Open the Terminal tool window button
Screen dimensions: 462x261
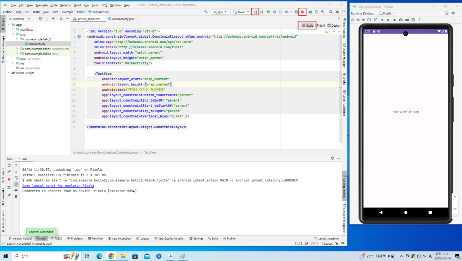(95, 238)
